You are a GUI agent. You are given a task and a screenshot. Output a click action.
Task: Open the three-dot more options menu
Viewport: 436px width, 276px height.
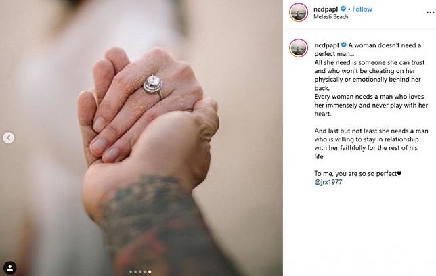[430, 12]
